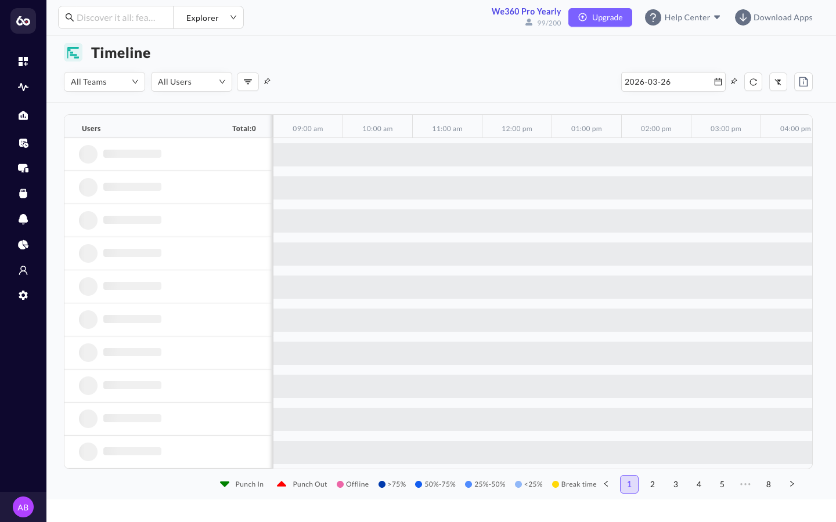836x522 pixels.
Task: Open the screenshots monitor icon in sidebar
Action: (x=23, y=168)
